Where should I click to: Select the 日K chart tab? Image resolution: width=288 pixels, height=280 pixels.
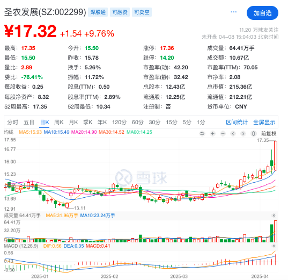(45, 122)
